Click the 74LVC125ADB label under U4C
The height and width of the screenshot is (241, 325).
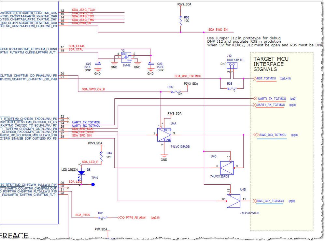tap(220, 176)
